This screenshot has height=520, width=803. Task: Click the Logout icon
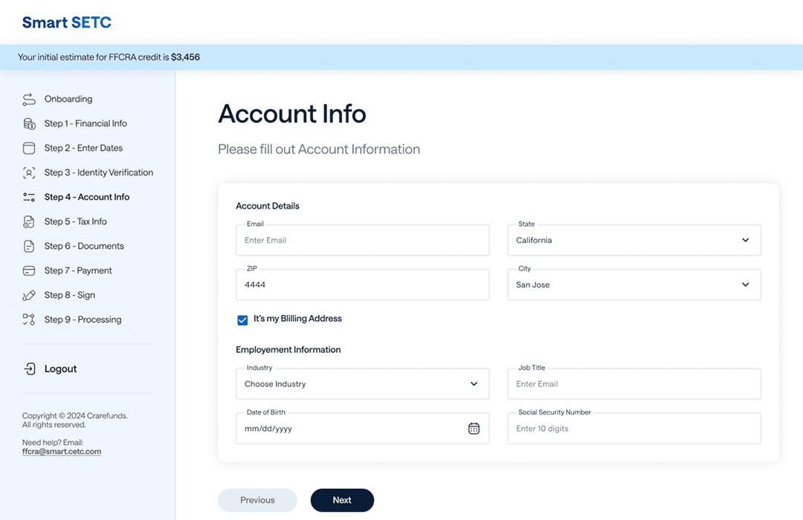[28, 368]
